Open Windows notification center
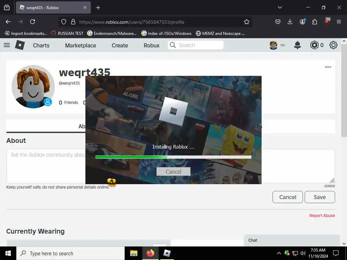The image size is (347, 260). click(336, 253)
